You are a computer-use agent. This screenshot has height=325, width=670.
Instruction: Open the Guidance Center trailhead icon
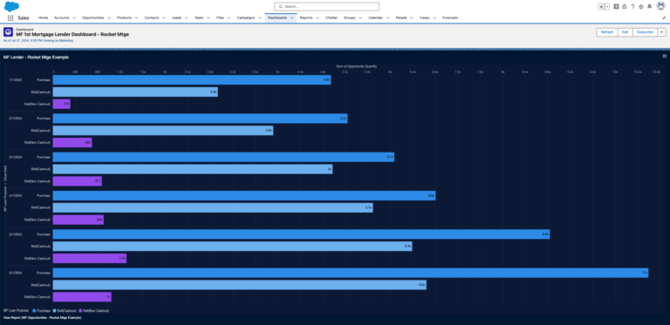[625, 6]
